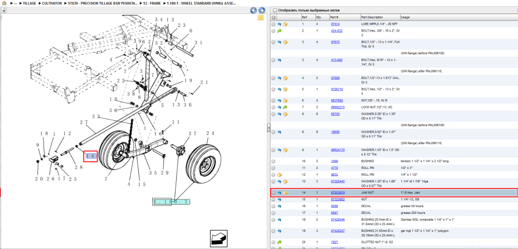Click the green arrow icon for part 424-632
Image resolution: width=518 pixels, height=249 pixels.
(279, 30)
